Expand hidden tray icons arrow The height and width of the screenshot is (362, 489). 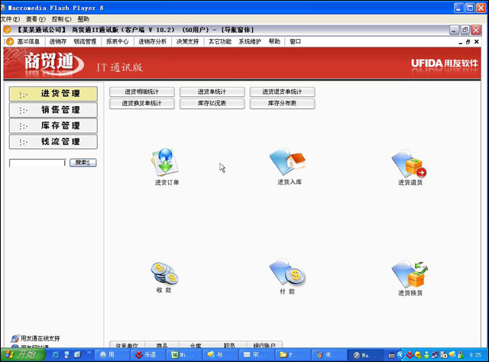(400, 355)
